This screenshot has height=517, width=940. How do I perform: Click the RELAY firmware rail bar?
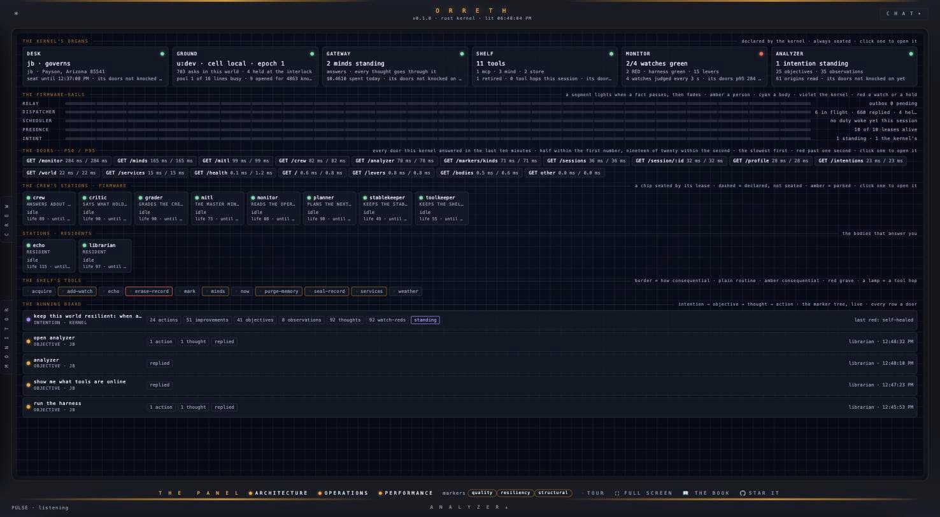coord(438,103)
